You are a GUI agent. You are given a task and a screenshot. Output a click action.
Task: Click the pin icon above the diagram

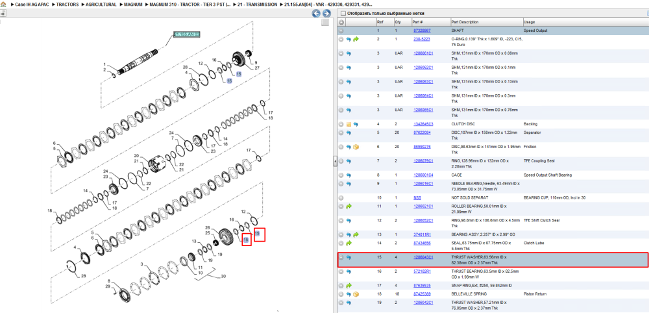[3, 13]
